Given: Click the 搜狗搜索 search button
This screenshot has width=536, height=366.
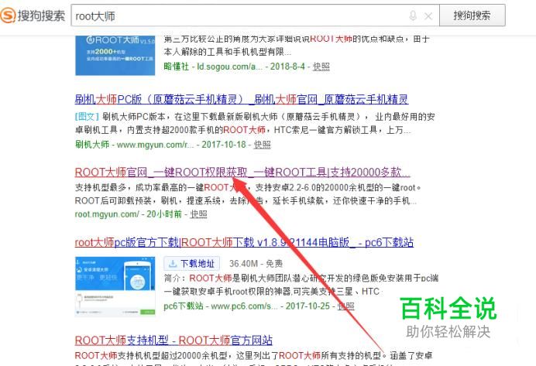Looking at the screenshot, I should point(472,15).
